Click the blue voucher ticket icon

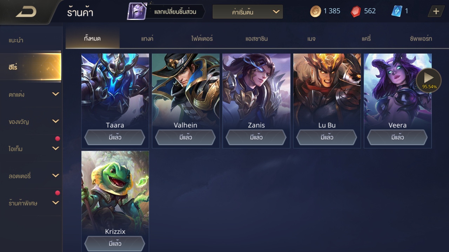[x=396, y=11]
